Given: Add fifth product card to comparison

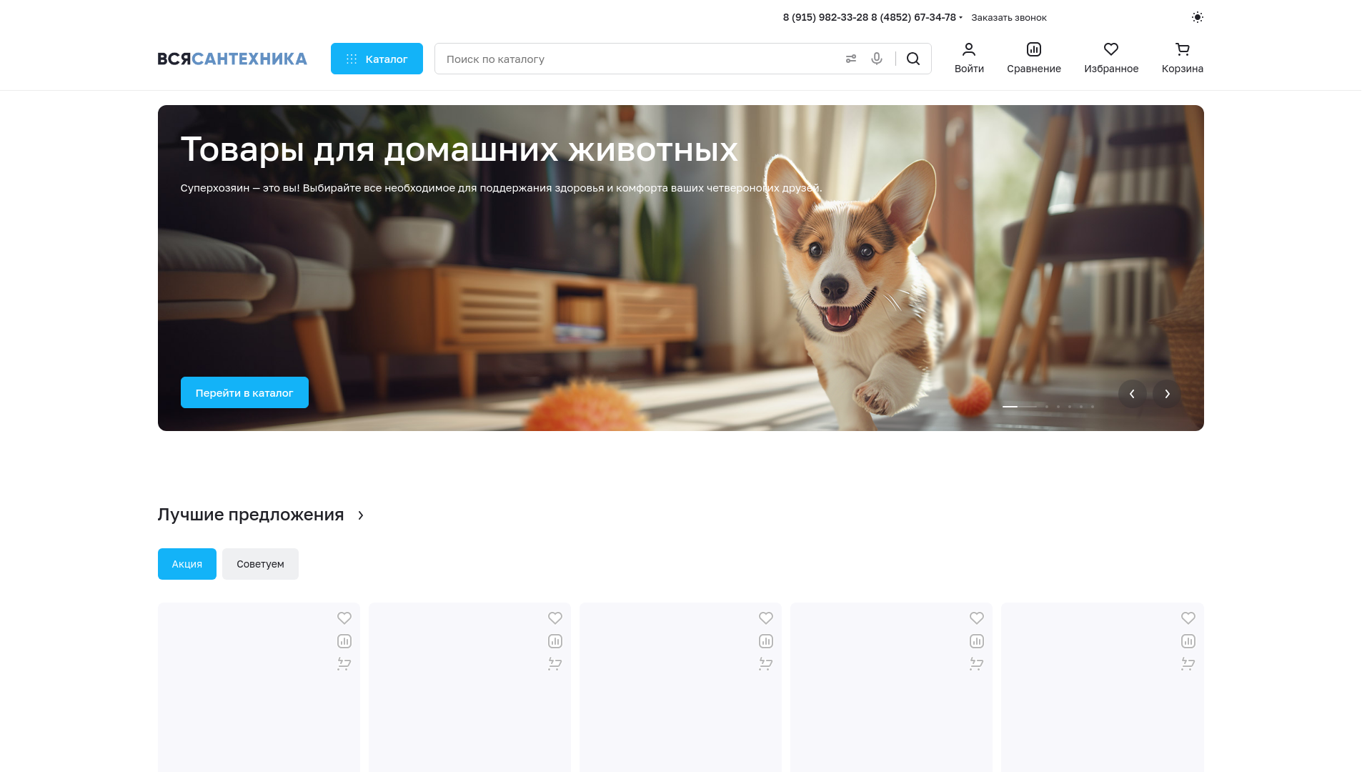Looking at the screenshot, I should click(1188, 641).
